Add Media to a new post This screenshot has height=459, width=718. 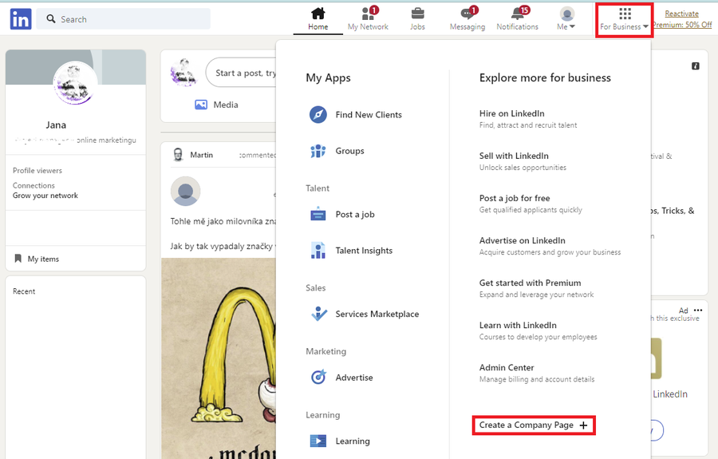click(x=216, y=105)
